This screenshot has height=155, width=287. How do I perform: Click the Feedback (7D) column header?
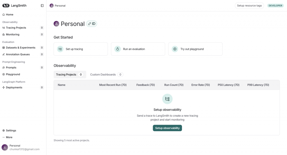coord(145,85)
